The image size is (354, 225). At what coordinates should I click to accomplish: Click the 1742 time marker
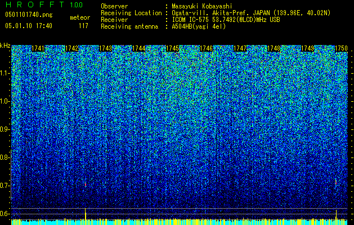coord(72,48)
